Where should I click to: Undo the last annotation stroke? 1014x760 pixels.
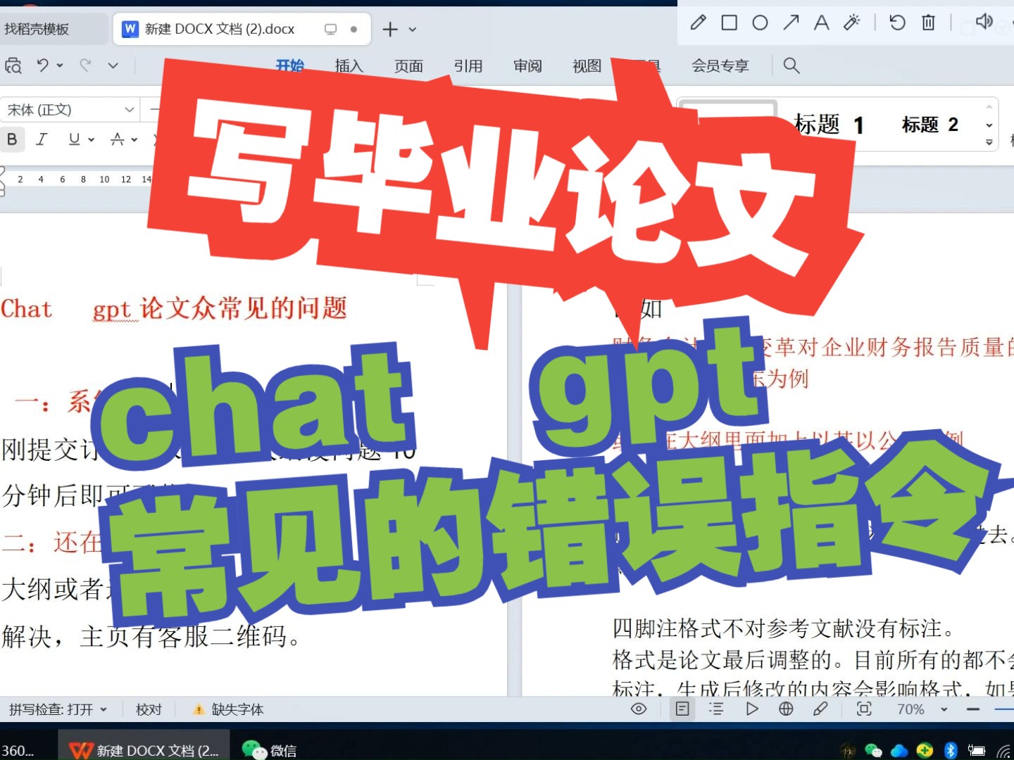[x=897, y=23]
